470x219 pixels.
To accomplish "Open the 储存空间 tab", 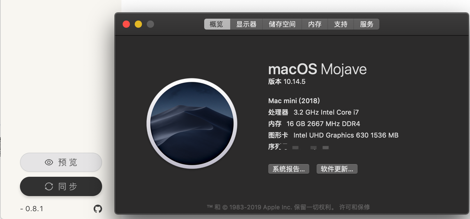I will click(282, 24).
